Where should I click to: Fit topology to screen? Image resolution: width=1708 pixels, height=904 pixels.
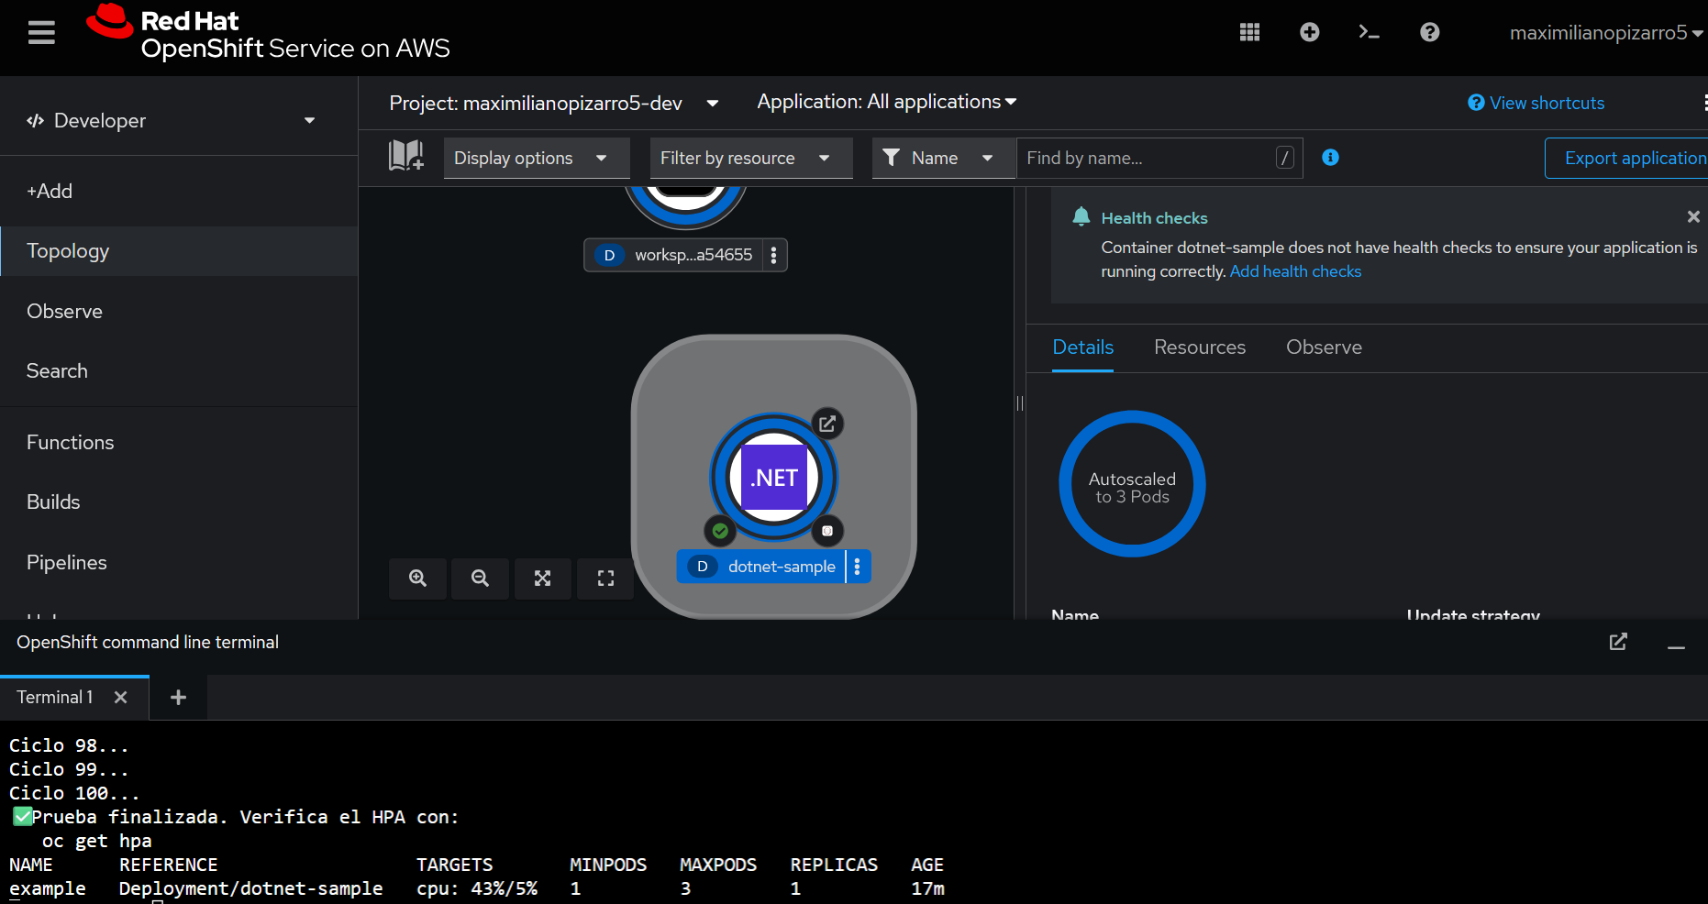pyautogui.click(x=543, y=579)
